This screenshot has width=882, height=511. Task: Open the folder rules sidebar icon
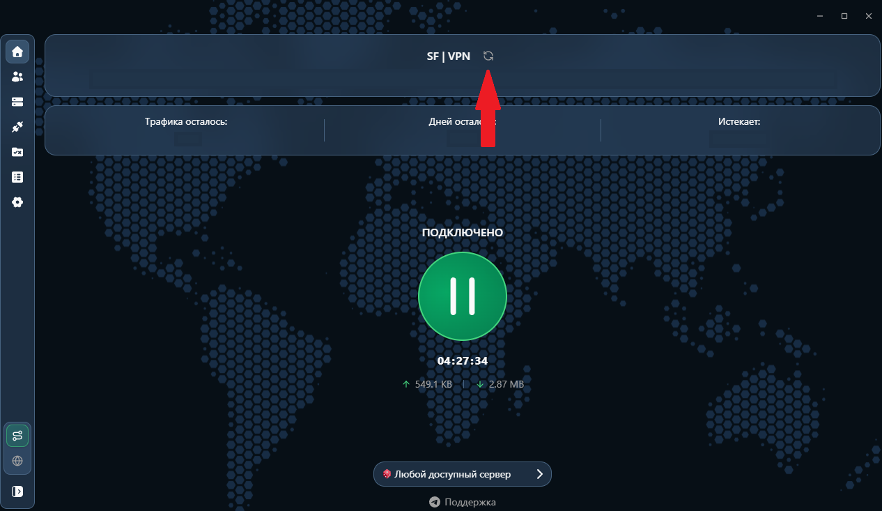pos(17,152)
